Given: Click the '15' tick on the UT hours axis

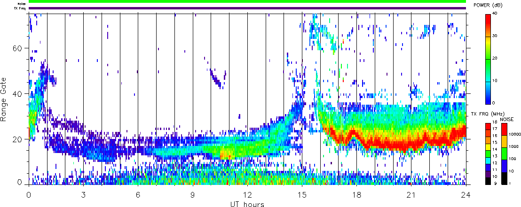Looking at the screenshot, I should coord(302,194).
